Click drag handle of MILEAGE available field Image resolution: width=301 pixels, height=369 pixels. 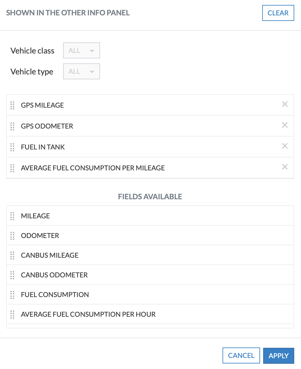[x=12, y=216]
